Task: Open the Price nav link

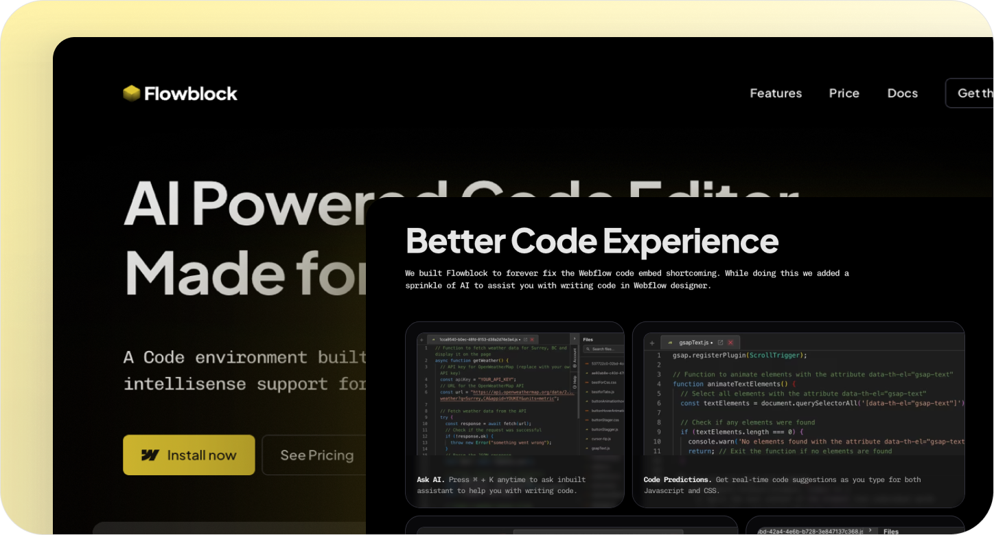Action: tap(844, 93)
